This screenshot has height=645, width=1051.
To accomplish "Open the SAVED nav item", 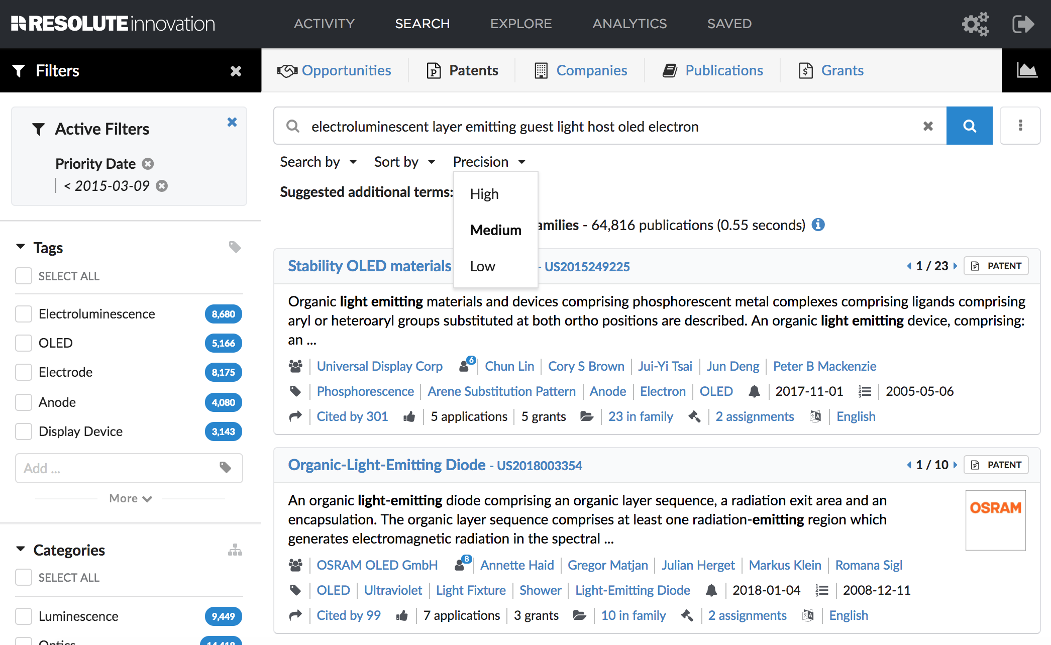I will point(729,24).
